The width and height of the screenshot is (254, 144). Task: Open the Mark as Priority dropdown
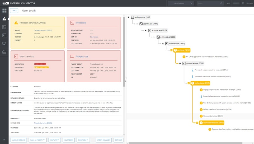coord(37,140)
